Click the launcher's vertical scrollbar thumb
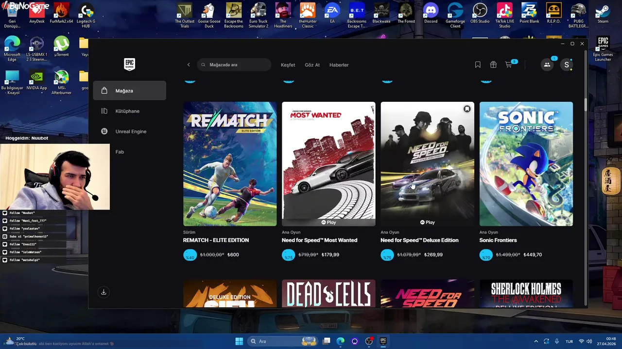Image resolution: width=622 pixels, height=349 pixels. (x=586, y=104)
